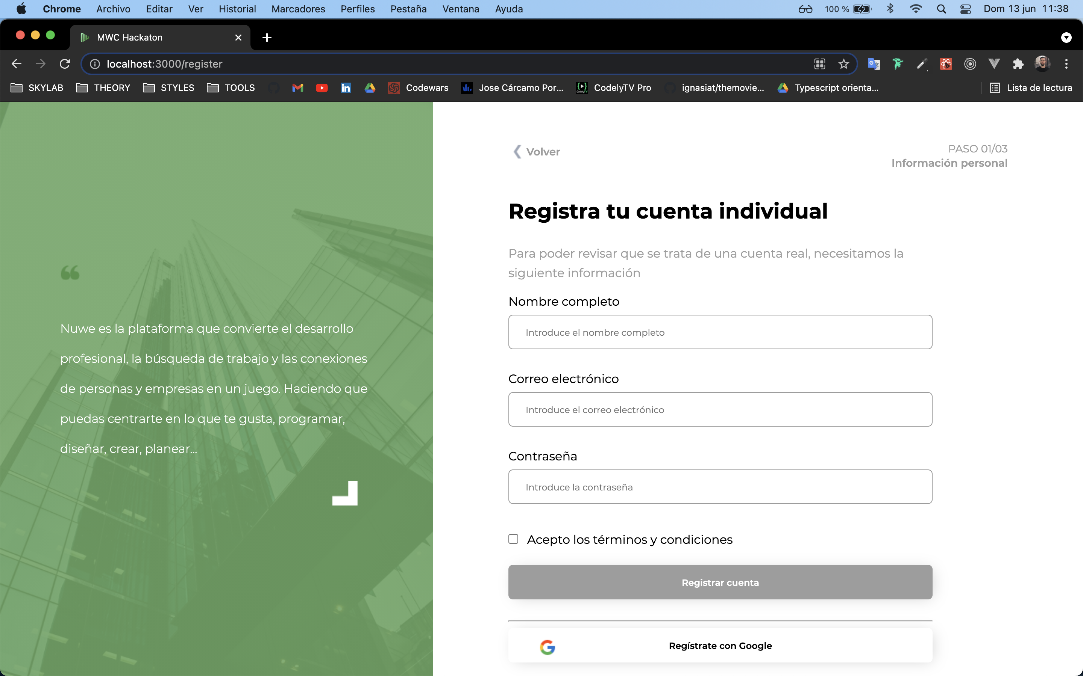Click the Registrar cuenta button
The width and height of the screenshot is (1083, 676).
click(x=720, y=582)
